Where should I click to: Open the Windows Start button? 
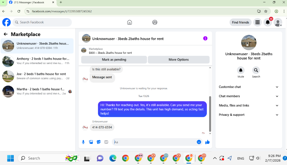10,158
